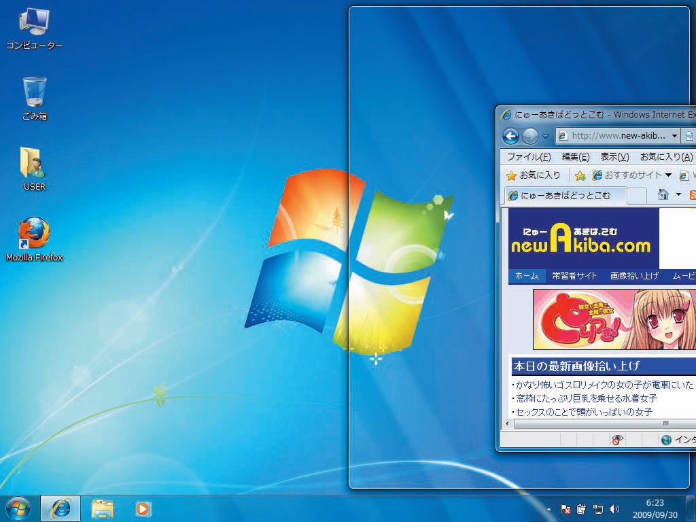Image resolution: width=696 pixels, height=522 pixels.
Task: Show hidden tray icons arrow
Action: pyautogui.click(x=549, y=509)
